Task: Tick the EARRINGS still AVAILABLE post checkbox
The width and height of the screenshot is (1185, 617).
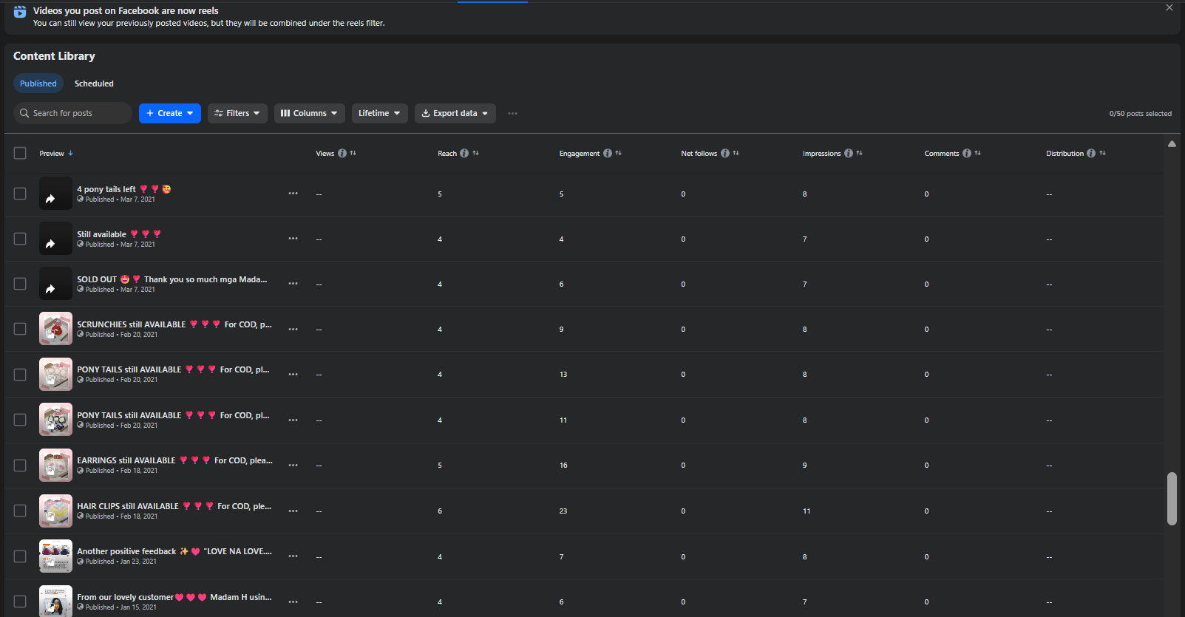Action: click(20, 466)
